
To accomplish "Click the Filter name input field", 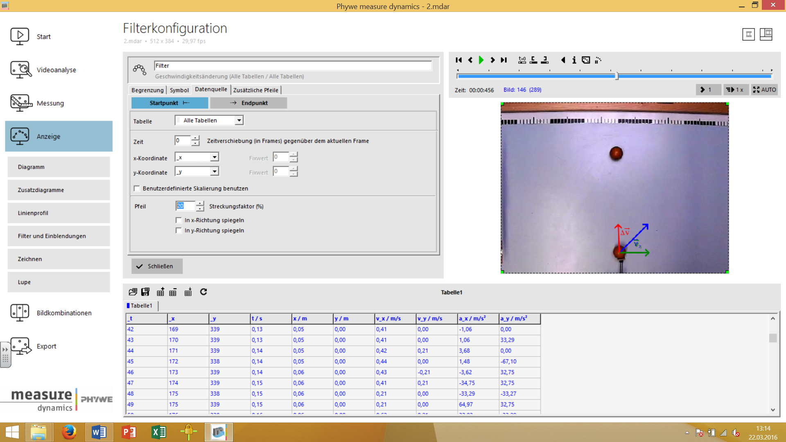I will click(293, 66).
